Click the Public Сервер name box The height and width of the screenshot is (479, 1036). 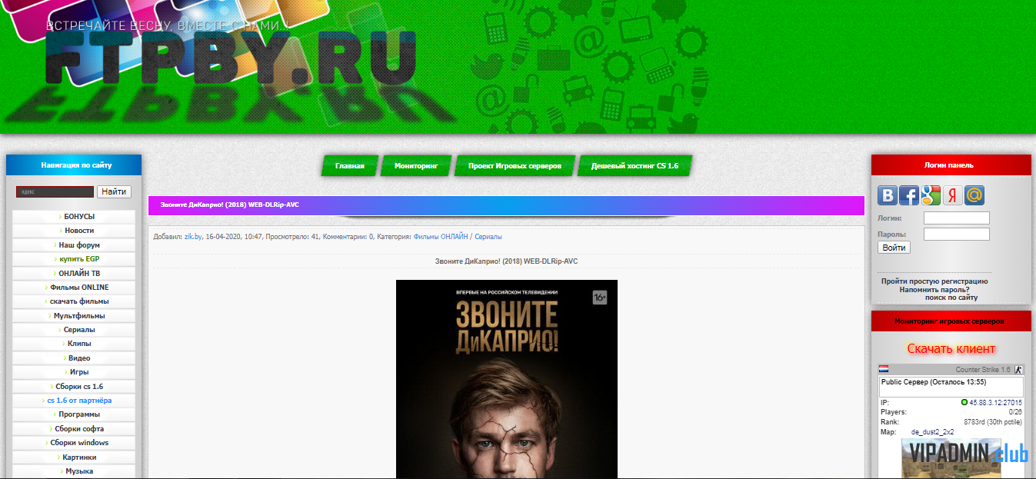[x=951, y=387]
